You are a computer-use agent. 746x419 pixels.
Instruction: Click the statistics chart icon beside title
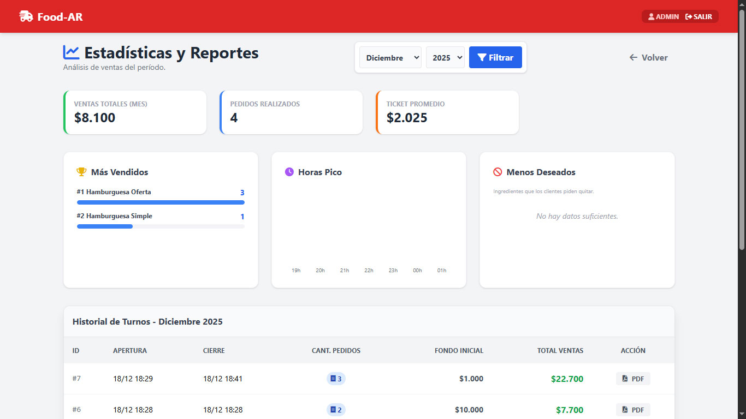(x=71, y=52)
